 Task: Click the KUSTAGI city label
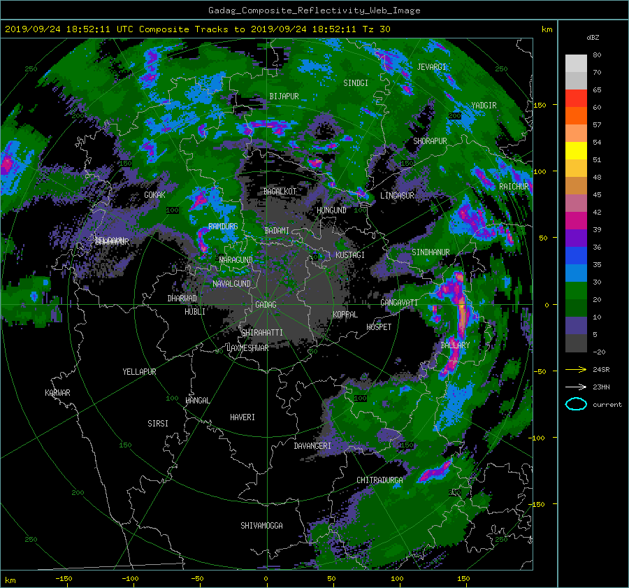[350, 255]
